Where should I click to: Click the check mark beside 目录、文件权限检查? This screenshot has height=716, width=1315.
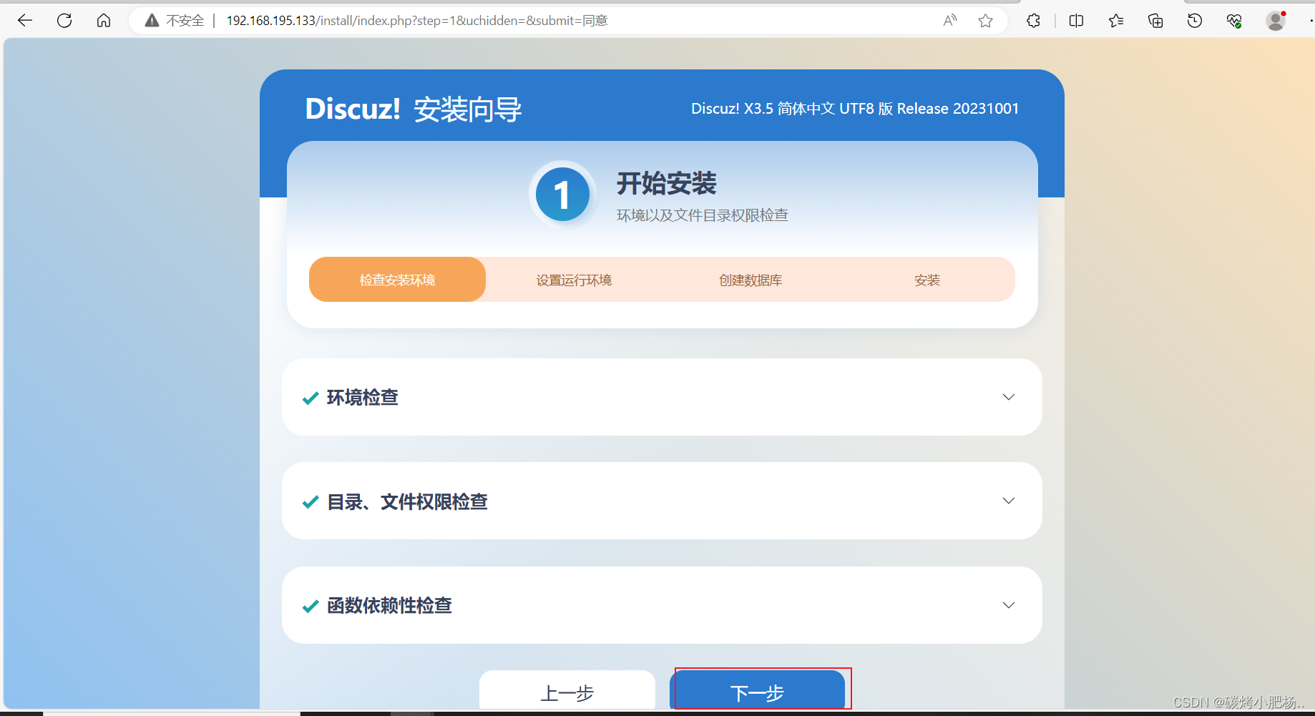click(311, 502)
